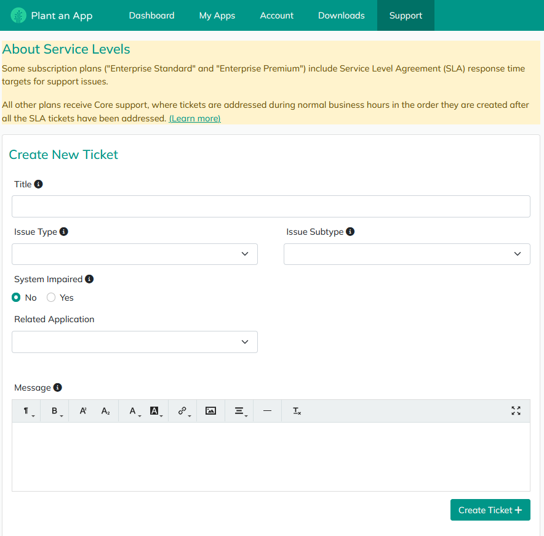Click the System Impaired info icon
Screen dimensions: 544x536
coord(89,279)
